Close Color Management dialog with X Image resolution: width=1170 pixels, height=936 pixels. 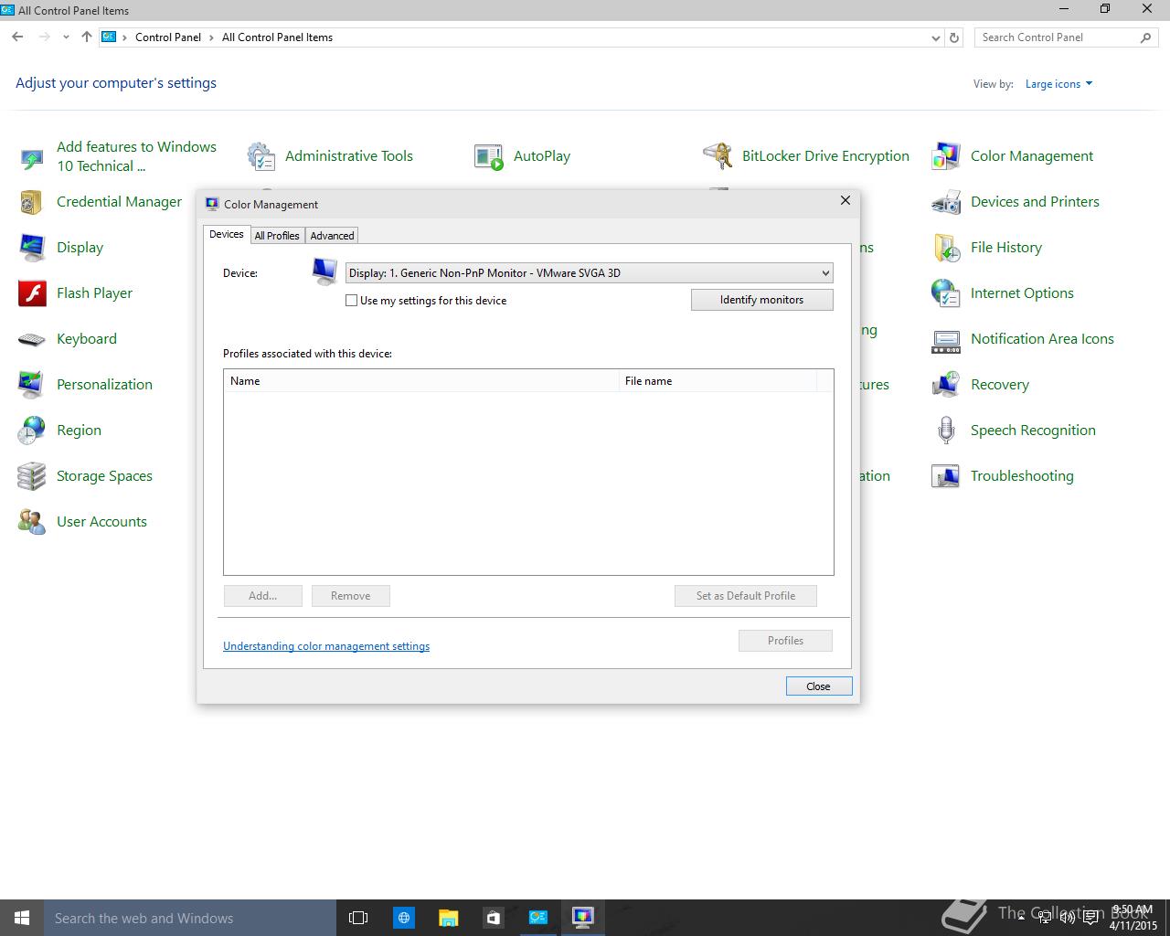[x=846, y=200]
